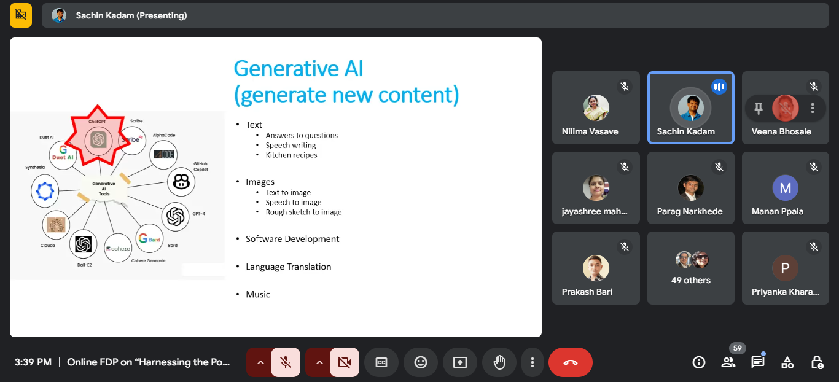The height and width of the screenshot is (382, 839).
Task: Click the "Kitchen recipes" sub-bullet
Action: (291, 155)
